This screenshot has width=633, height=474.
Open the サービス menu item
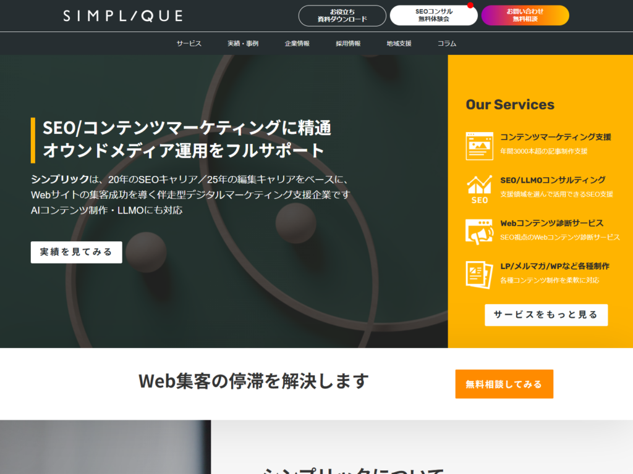click(189, 43)
